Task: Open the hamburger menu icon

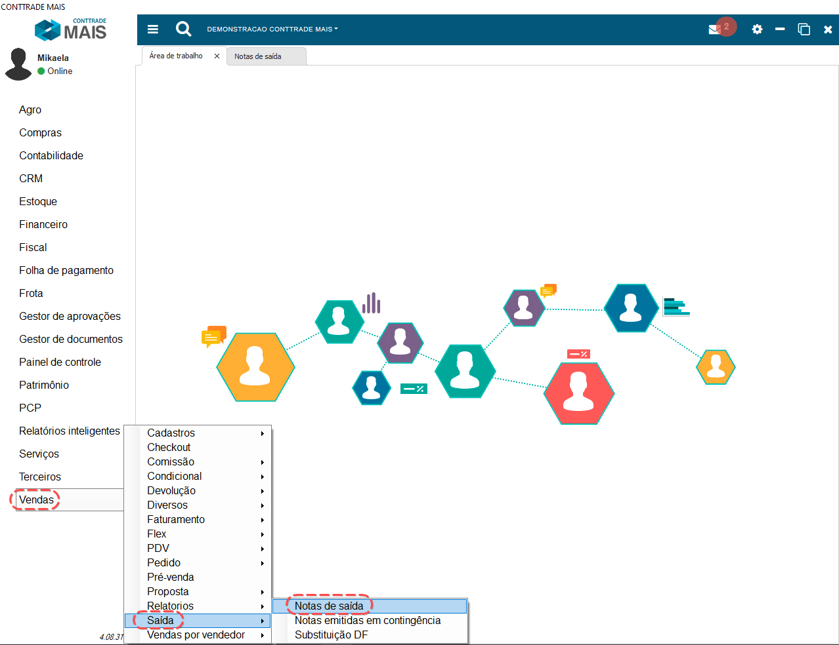Action: point(153,29)
